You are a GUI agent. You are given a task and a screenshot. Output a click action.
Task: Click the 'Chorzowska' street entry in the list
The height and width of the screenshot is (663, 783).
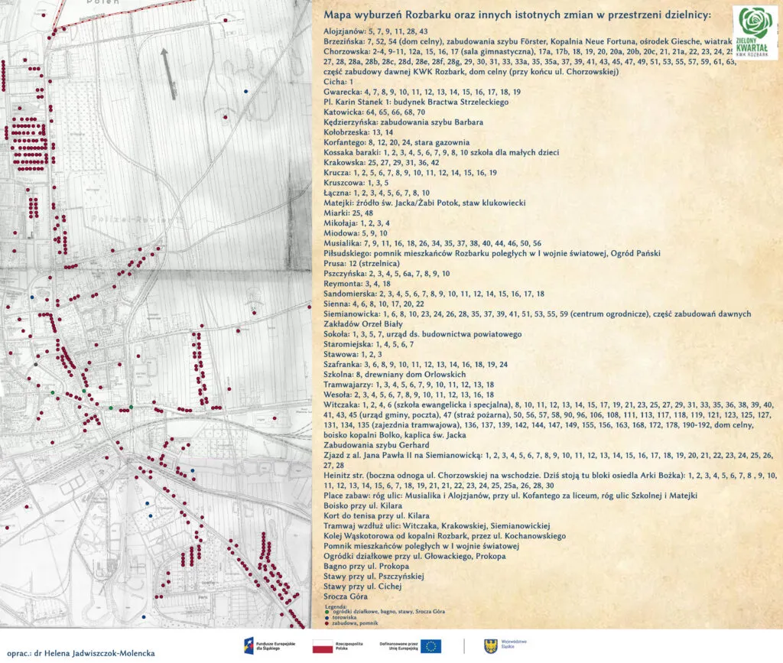(344, 51)
